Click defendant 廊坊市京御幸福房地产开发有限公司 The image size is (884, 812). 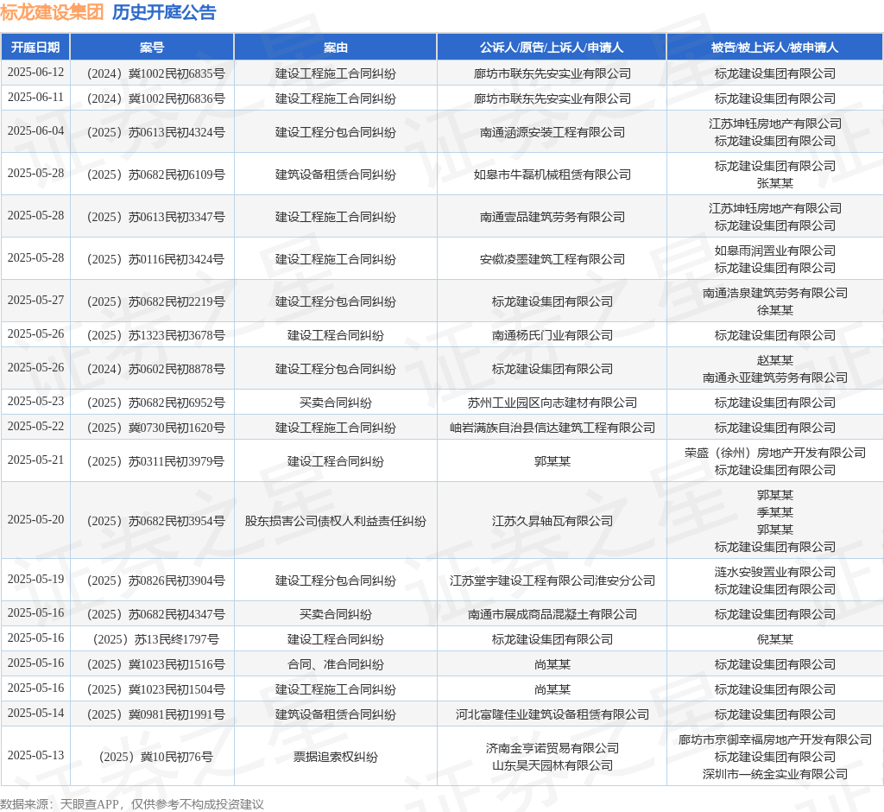pyautogui.click(x=774, y=739)
